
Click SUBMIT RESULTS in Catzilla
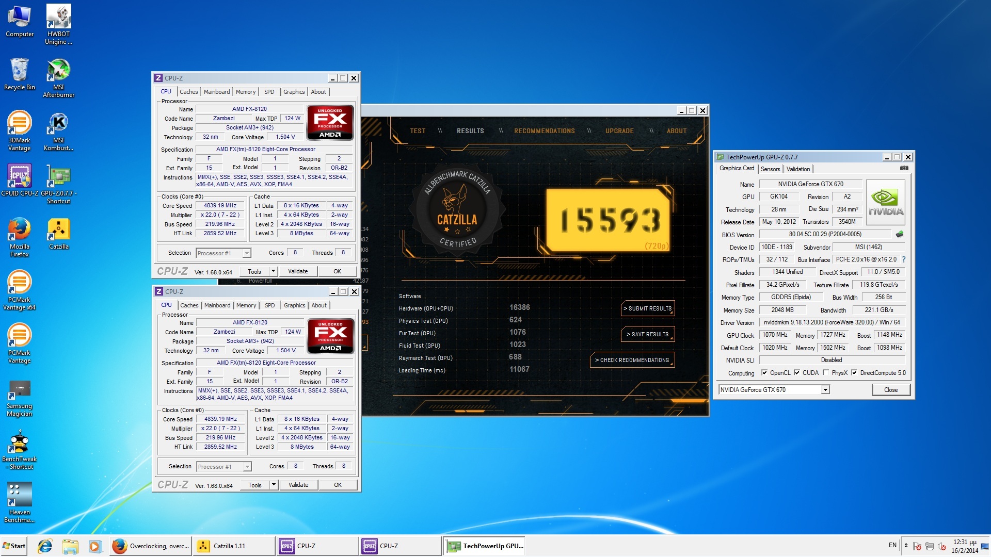648,308
